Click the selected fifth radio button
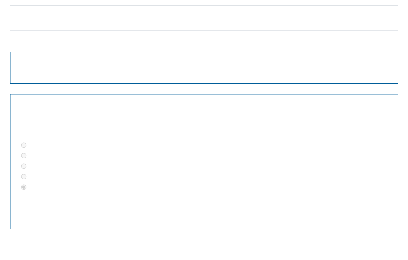Image resolution: width=408 pixels, height=260 pixels. [24, 187]
